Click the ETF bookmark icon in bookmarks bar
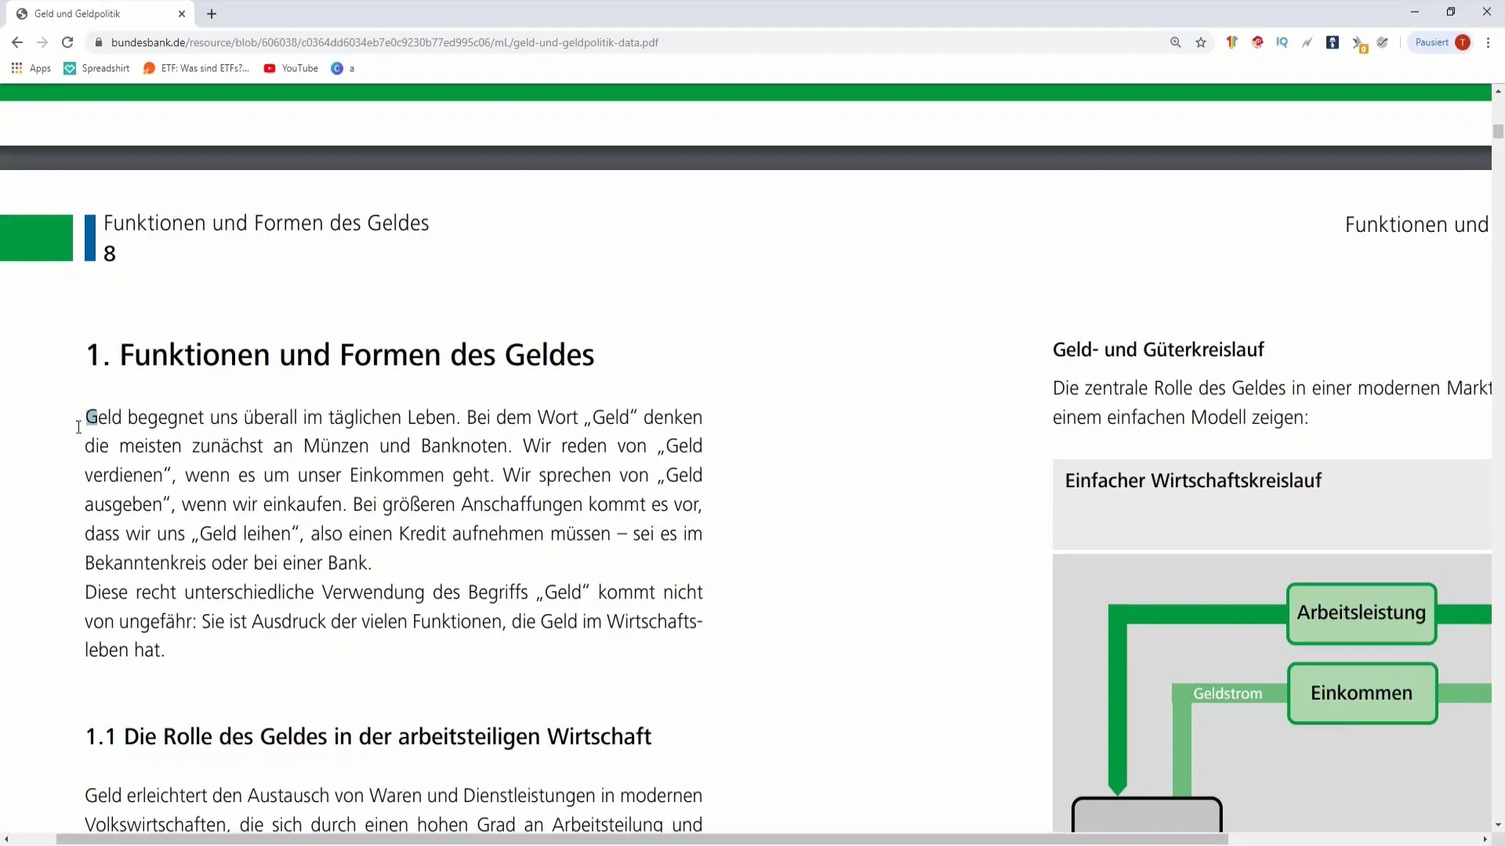Image resolution: width=1505 pixels, height=846 pixels. coord(149,68)
